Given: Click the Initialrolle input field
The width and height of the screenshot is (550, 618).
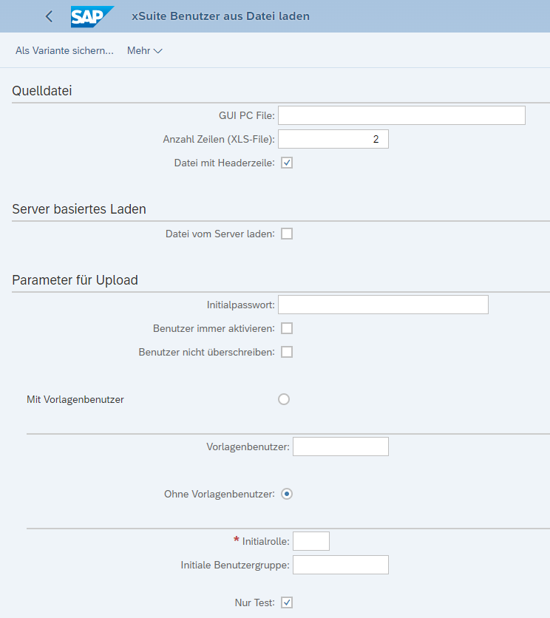Looking at the screenshot, I should [311, 541].
